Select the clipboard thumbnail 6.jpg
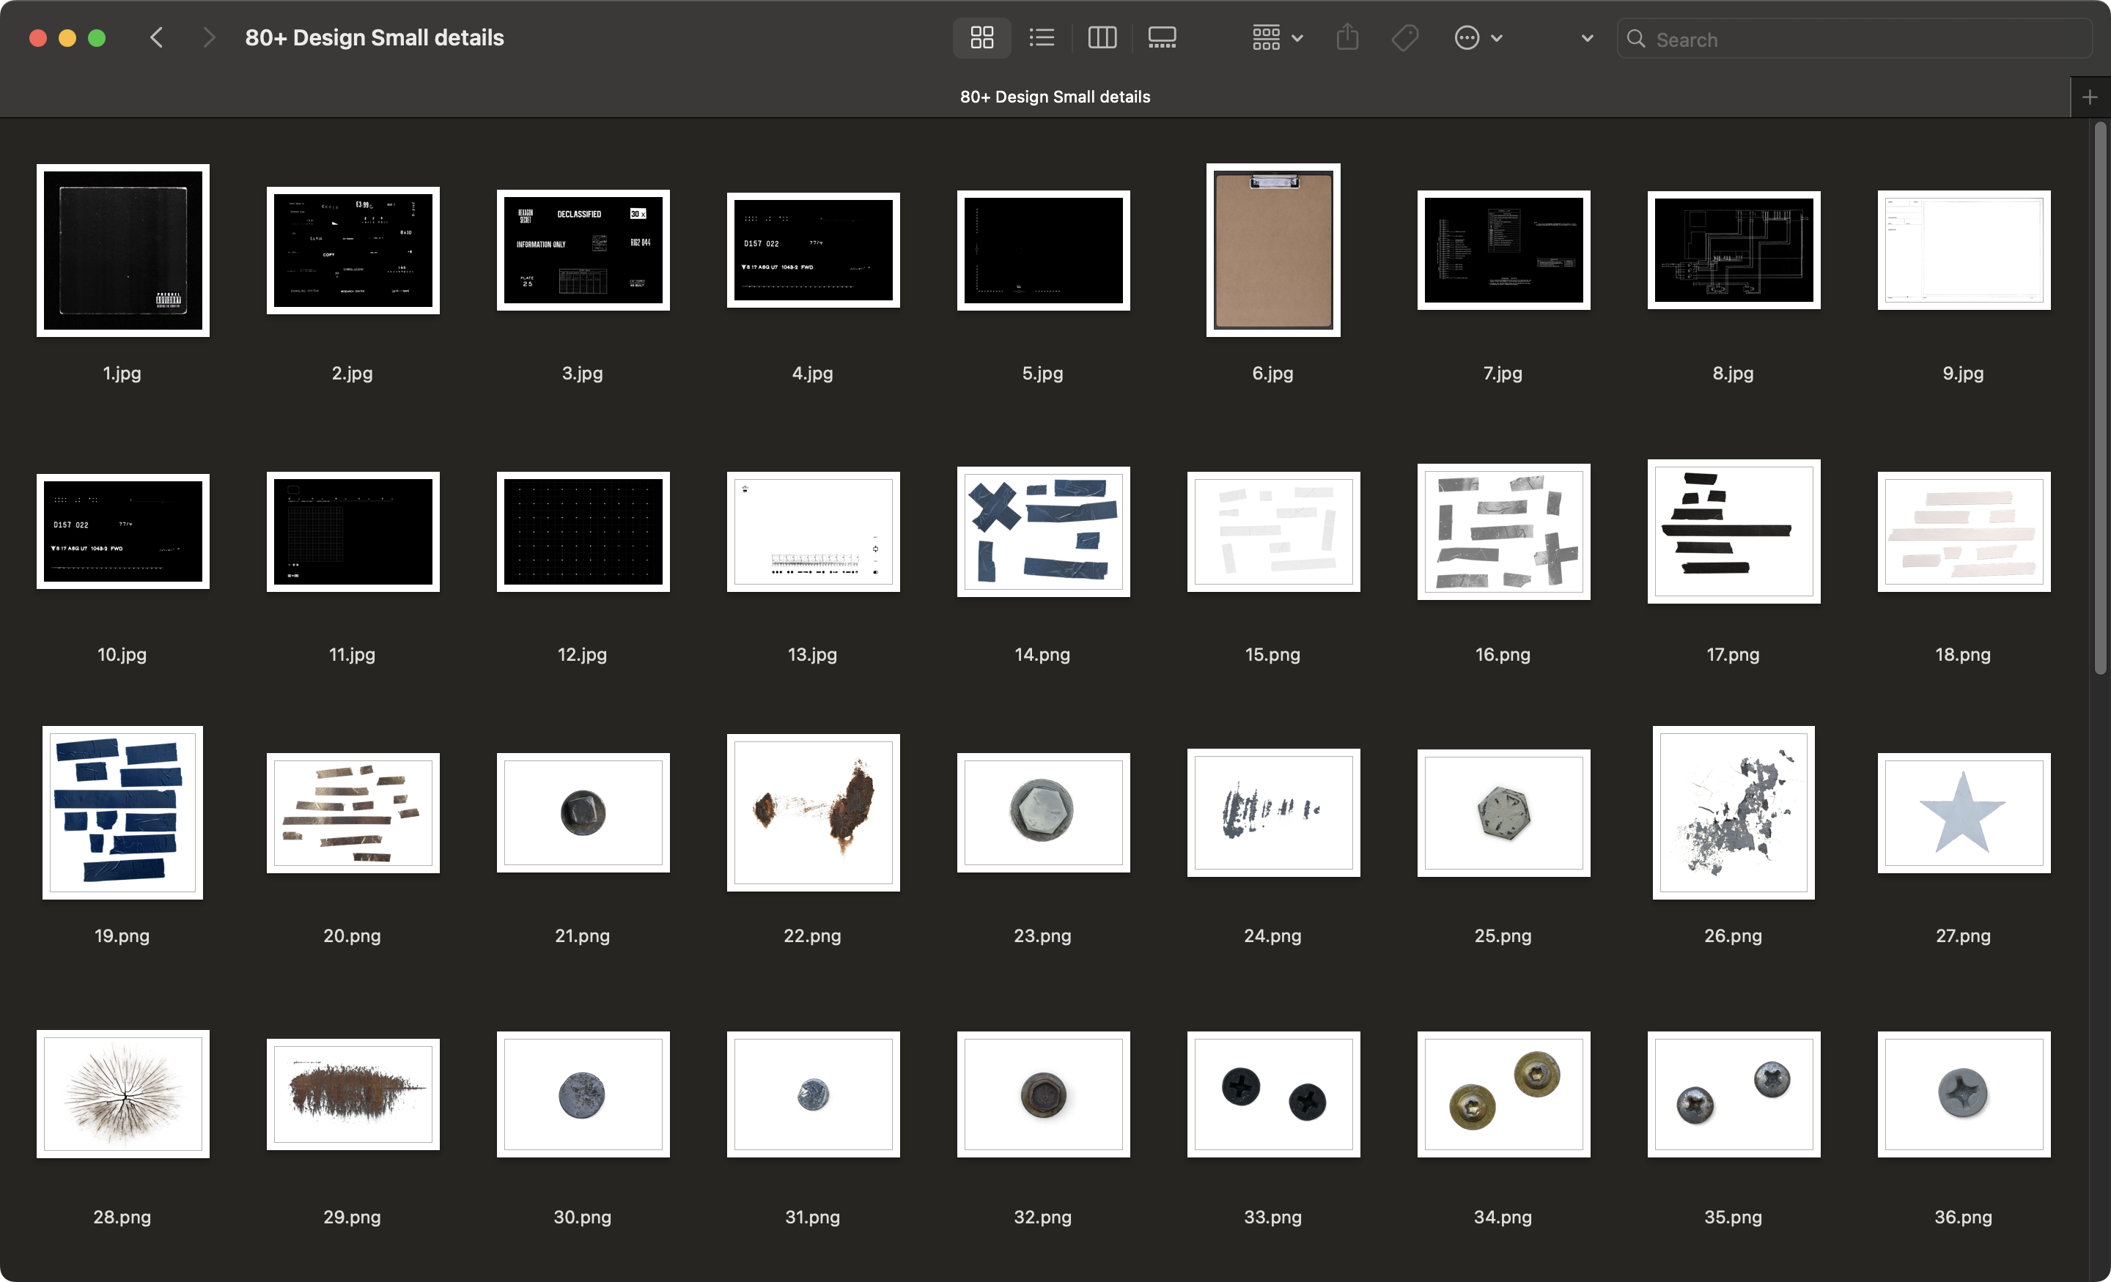Viewport: 2111px width, 1282px height. (1273, 250)
